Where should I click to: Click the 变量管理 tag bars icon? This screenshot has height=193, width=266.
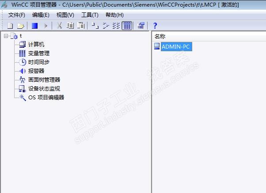[22, 53]
